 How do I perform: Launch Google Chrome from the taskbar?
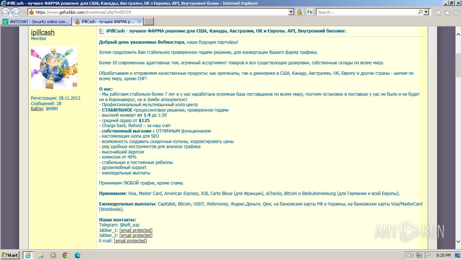click(x=65, y=255)
